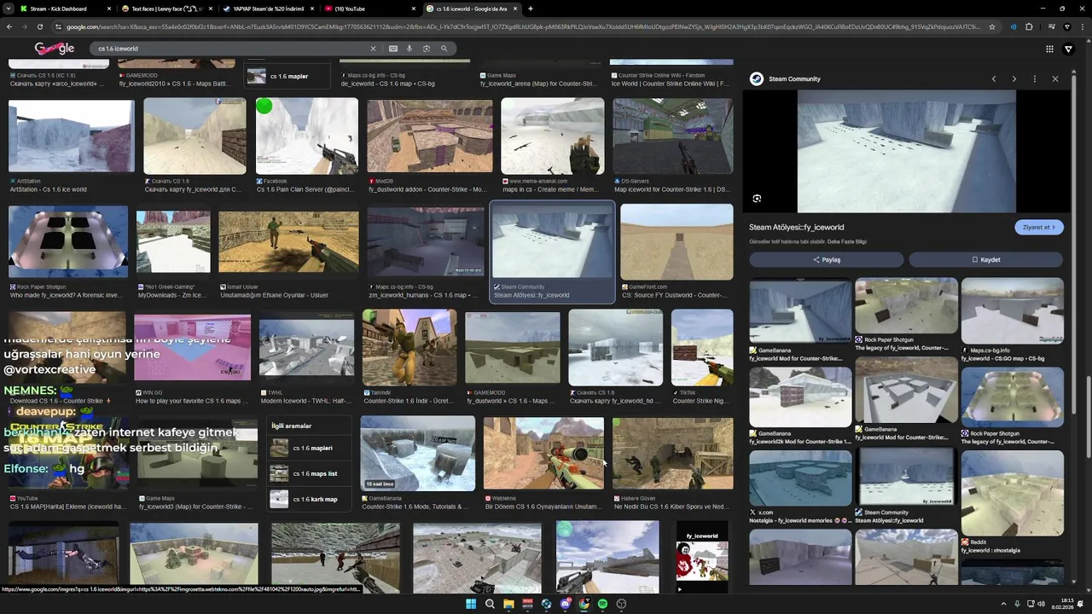Select the cs 1.6 mapler suggestion chip
Viewport: 1092px width, 614px height.
tap(287, 76)
